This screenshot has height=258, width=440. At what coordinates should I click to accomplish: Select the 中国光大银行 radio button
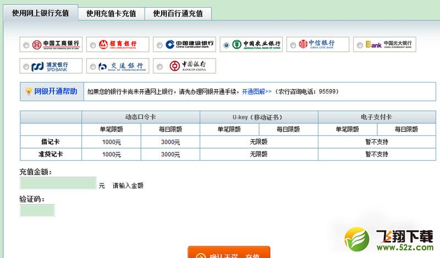tap(360, 45)
